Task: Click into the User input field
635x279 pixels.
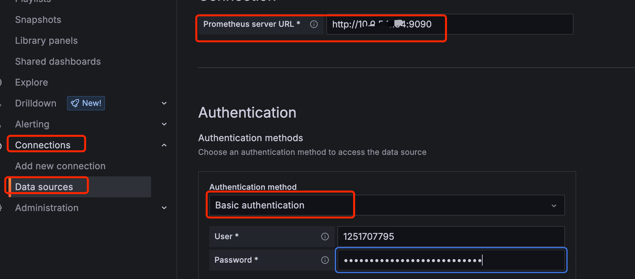Action: [451, 237]
